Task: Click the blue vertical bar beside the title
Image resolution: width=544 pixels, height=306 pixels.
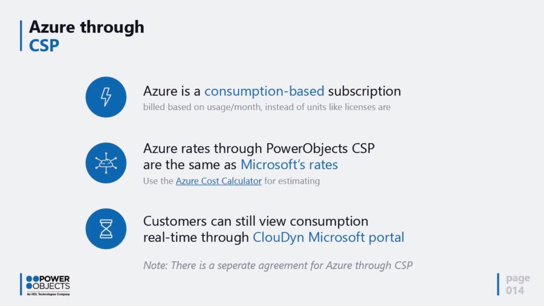Action: point(21,36)
